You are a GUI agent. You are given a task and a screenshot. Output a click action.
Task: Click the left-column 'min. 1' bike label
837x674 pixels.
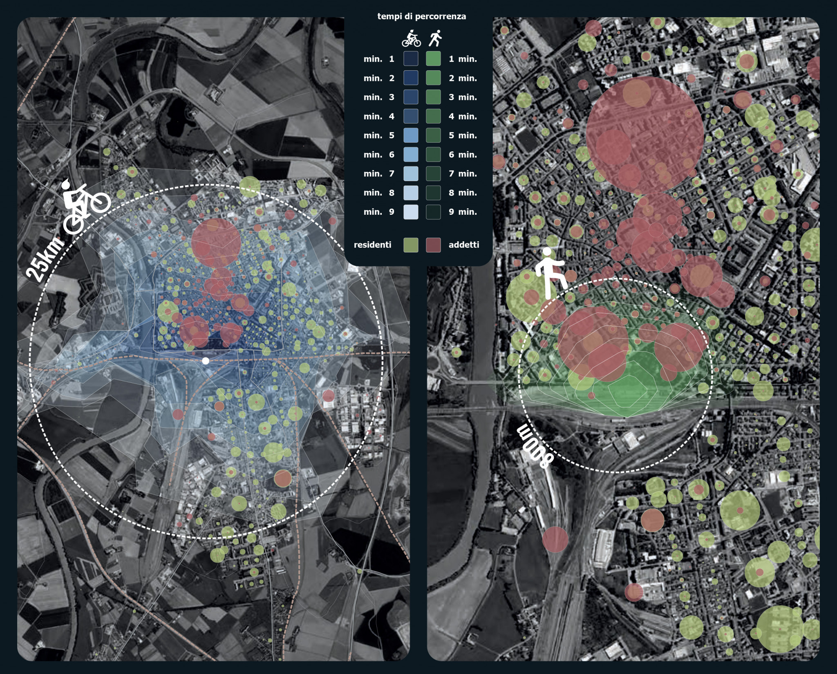(379, 59)
